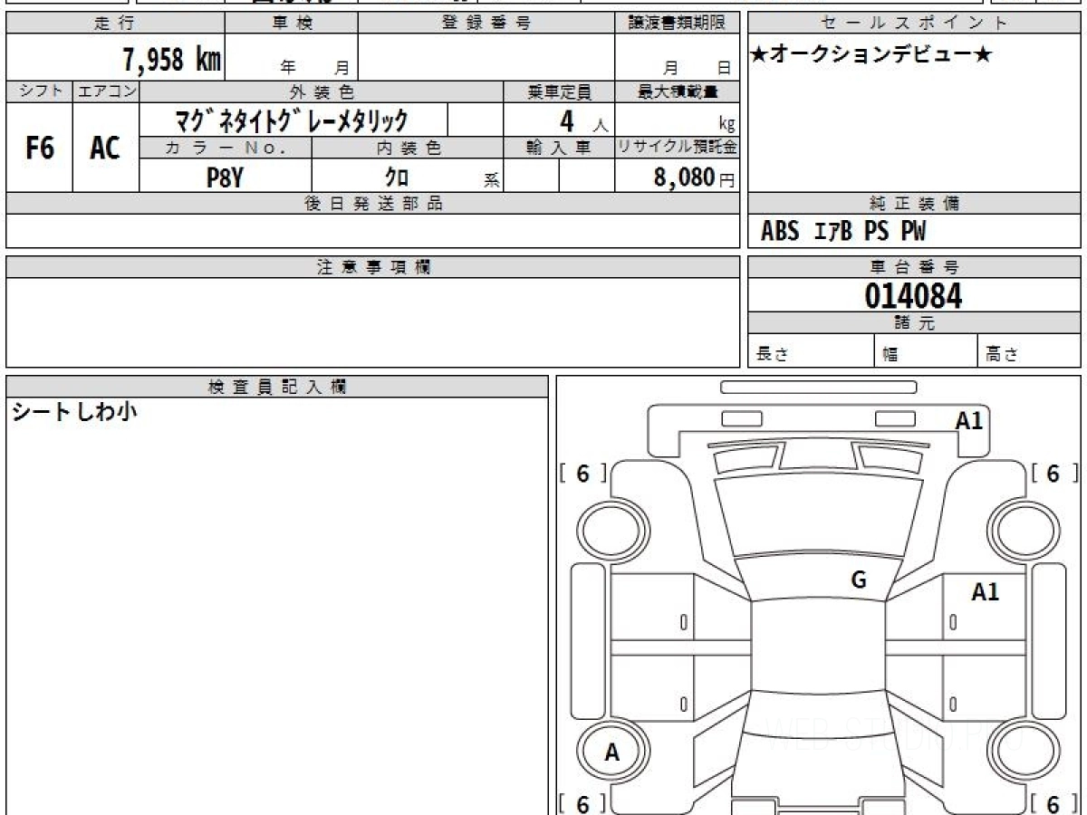
Task: Select the 車台番号 header
Action: click(x=914, y=267)
